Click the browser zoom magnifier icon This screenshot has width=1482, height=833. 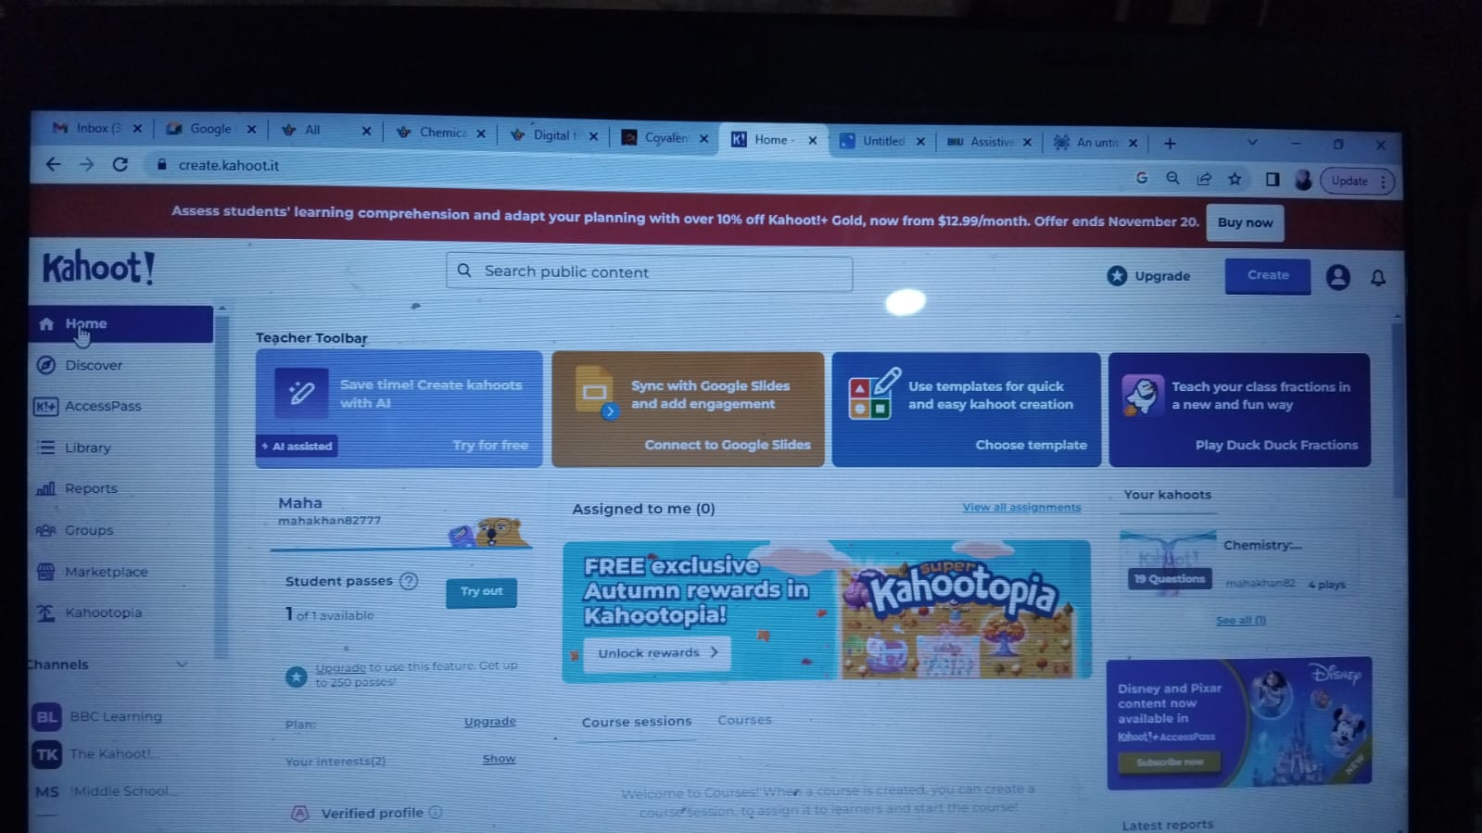click(x=1172, y=178)
